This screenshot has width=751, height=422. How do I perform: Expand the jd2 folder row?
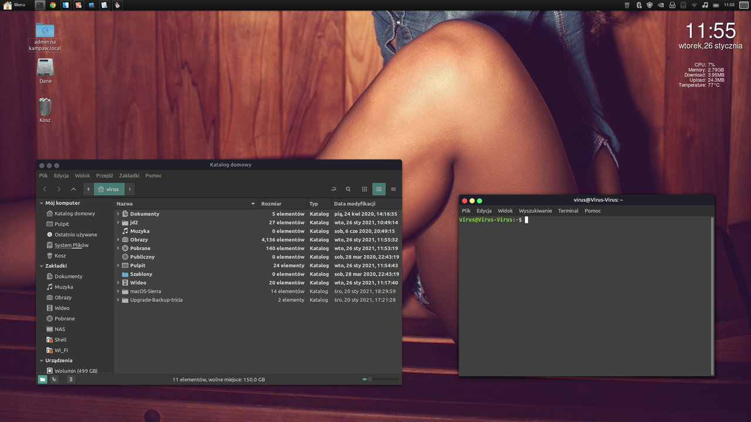click(x=118, y=223)
